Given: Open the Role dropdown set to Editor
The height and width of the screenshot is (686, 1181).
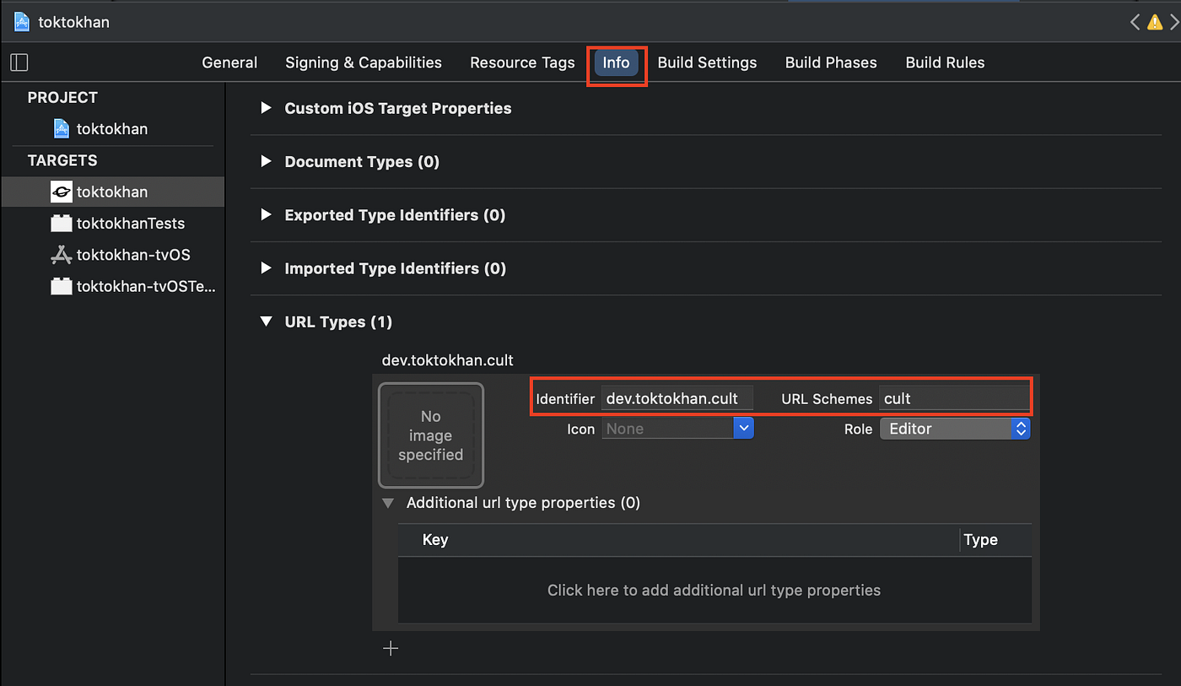Looking at the screenshot, I should [955, 429].
